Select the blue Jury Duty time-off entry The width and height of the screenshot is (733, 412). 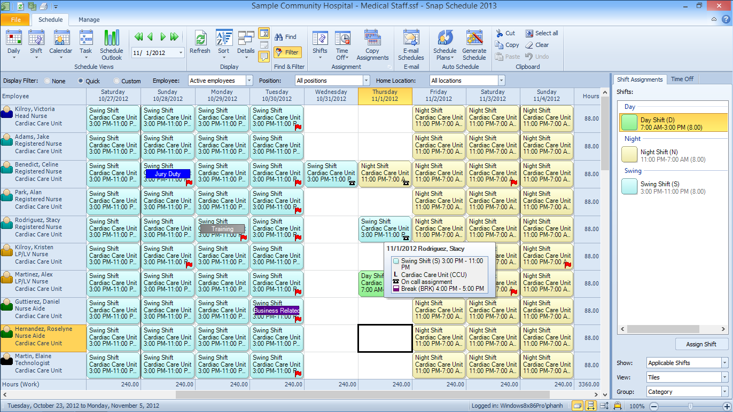(168, 174)
